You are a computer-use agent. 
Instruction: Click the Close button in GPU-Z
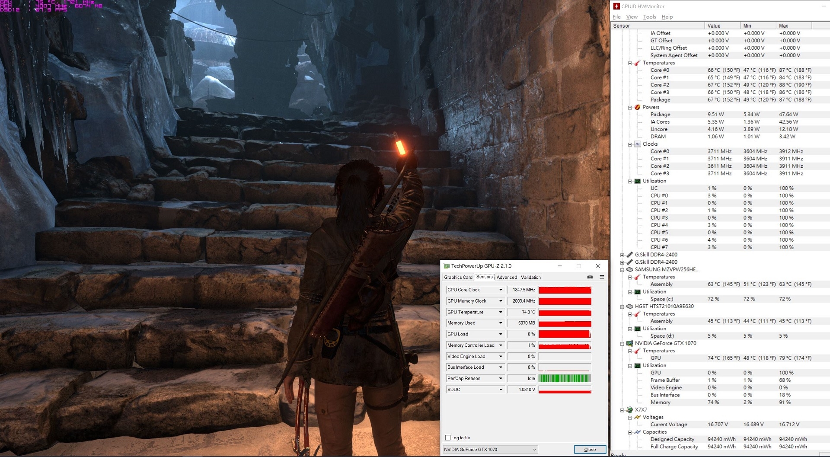point(590,450)
